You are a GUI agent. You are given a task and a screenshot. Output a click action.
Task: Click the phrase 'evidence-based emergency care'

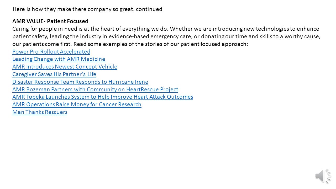pos(149,36)
